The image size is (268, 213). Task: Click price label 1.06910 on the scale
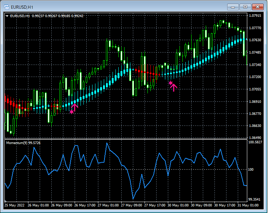(x=255, y=101)
